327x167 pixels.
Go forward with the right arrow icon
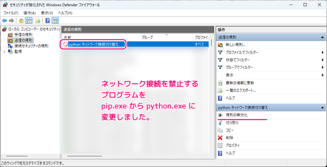(x=11, y=21)
